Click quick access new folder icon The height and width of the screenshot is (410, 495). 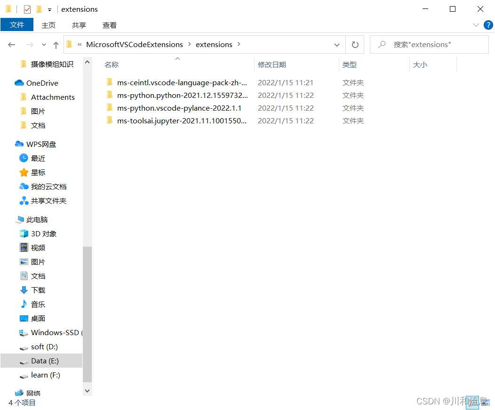[x=39, y=9]
